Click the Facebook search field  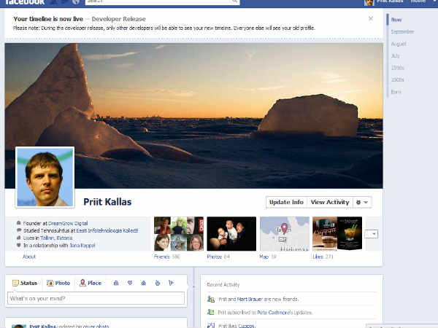click(158, 2)
